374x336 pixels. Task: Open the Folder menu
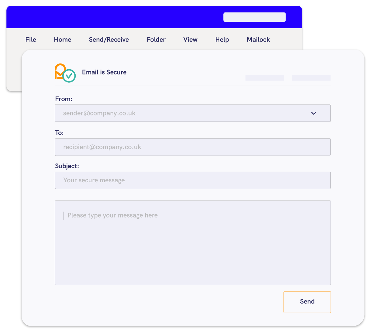(156, 39)
